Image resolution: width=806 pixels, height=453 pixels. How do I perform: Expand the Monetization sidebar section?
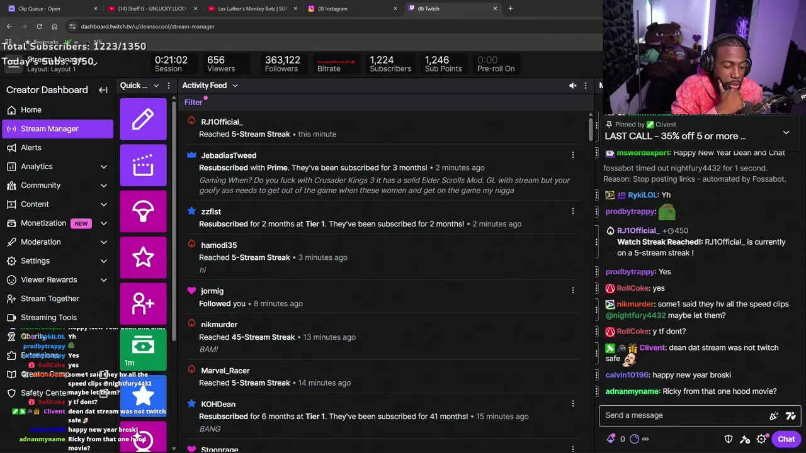click(x=103, y=223)
